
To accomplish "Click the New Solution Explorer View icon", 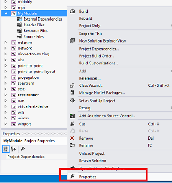I will tap(72, 41).
